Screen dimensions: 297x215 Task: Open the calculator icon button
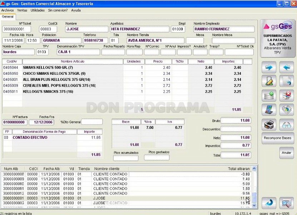point(269,110)
